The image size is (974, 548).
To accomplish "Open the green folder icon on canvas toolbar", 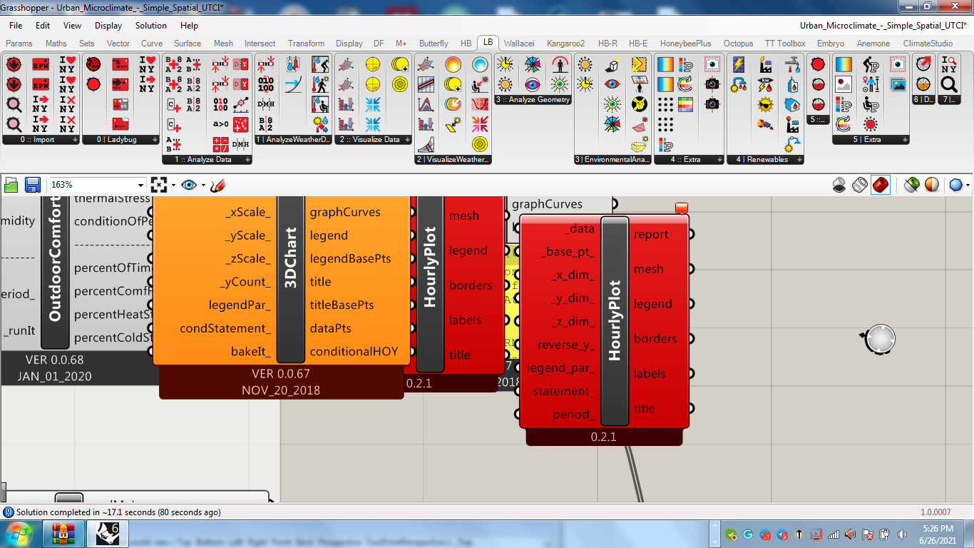I will 11,185.
